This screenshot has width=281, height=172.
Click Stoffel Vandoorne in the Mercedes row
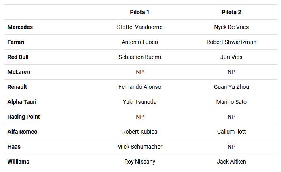pos(139,27)
